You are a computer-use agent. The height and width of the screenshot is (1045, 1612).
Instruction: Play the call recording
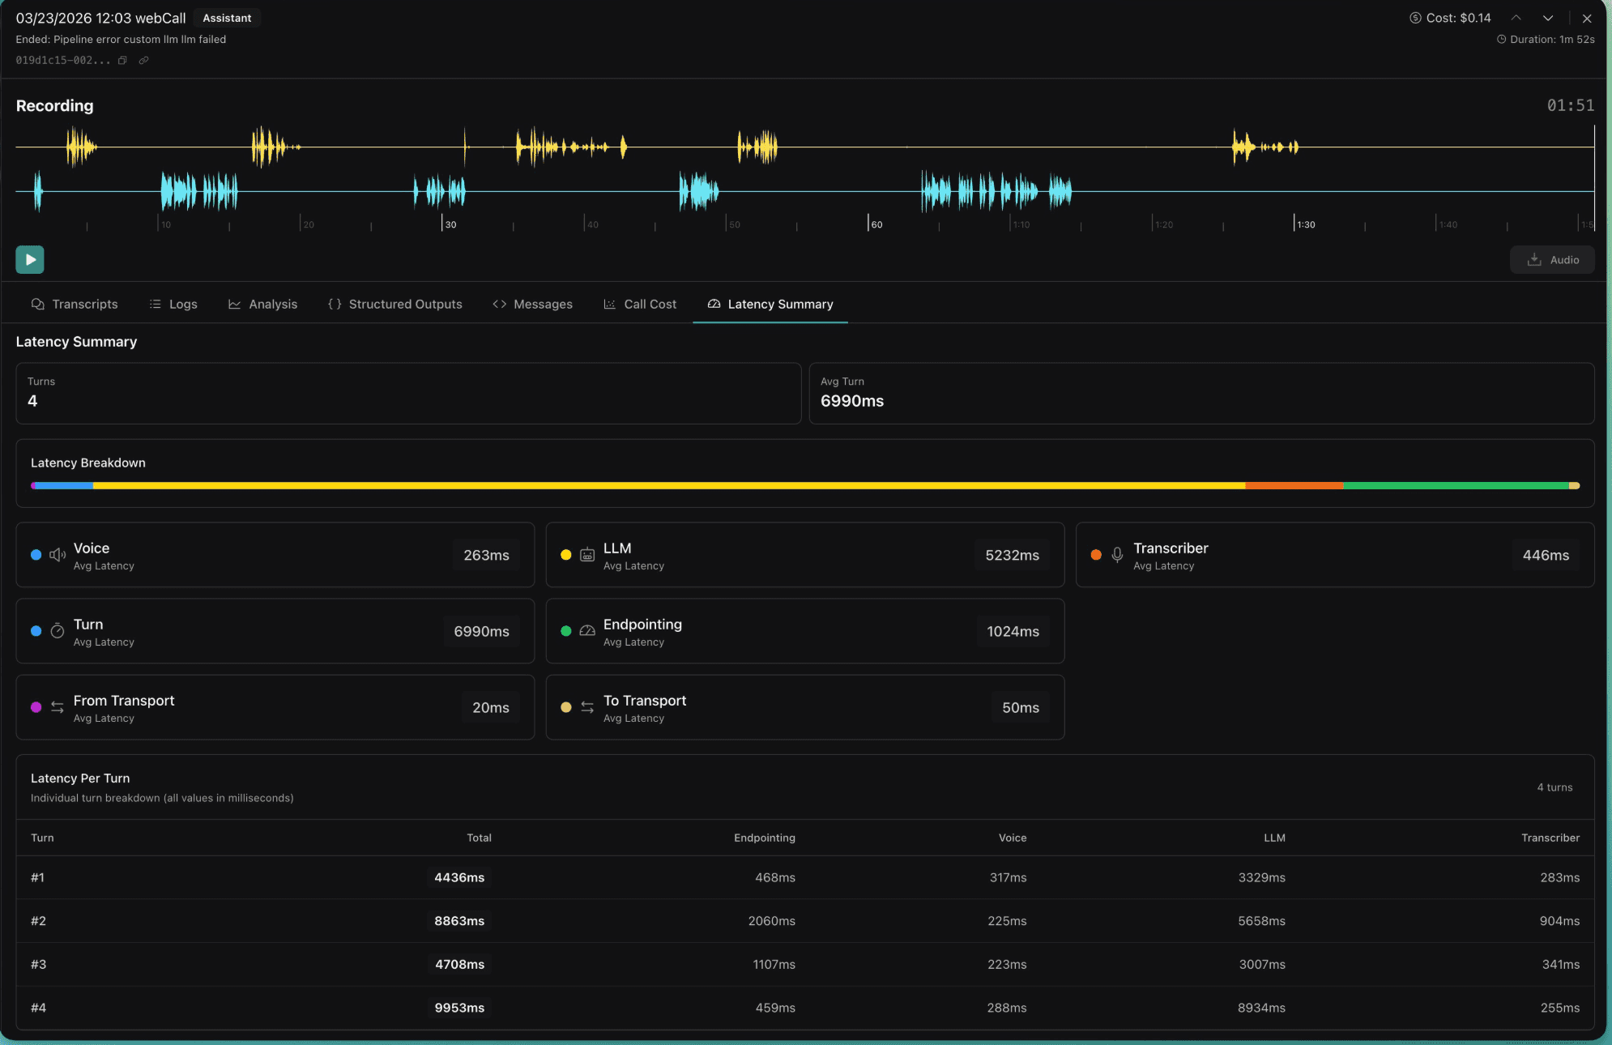point(30,260)
